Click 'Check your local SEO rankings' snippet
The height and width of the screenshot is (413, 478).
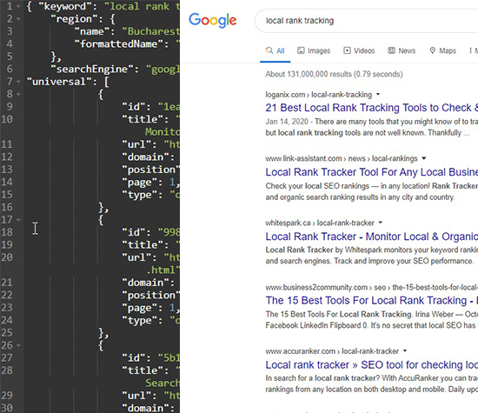(x=372, y=191)
